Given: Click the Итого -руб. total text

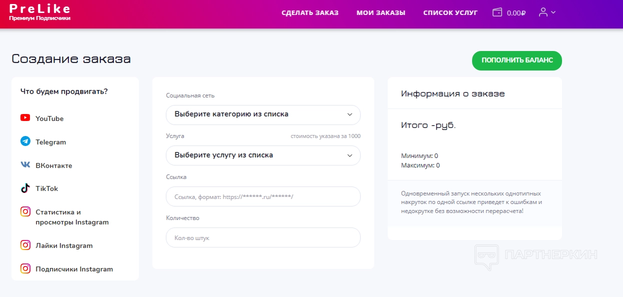Looking at the screenshot, I should click(428, 125).
